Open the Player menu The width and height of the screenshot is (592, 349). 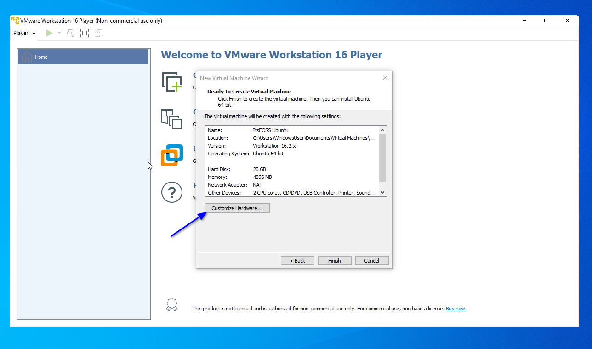[x=21, y=33]
